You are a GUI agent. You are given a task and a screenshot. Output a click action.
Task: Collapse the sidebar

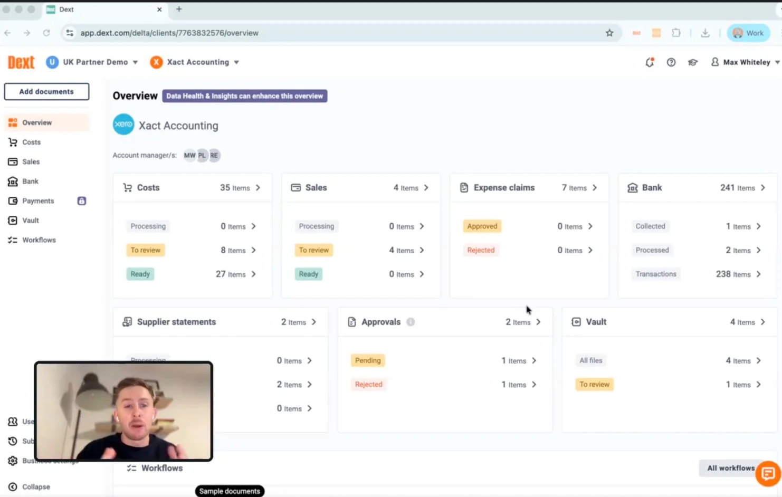coord(30,486)
